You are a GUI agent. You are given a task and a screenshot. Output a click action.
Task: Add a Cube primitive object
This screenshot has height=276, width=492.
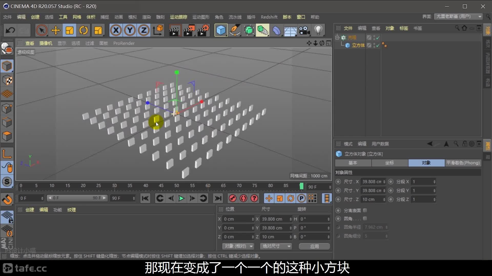(x=221, y=30)
